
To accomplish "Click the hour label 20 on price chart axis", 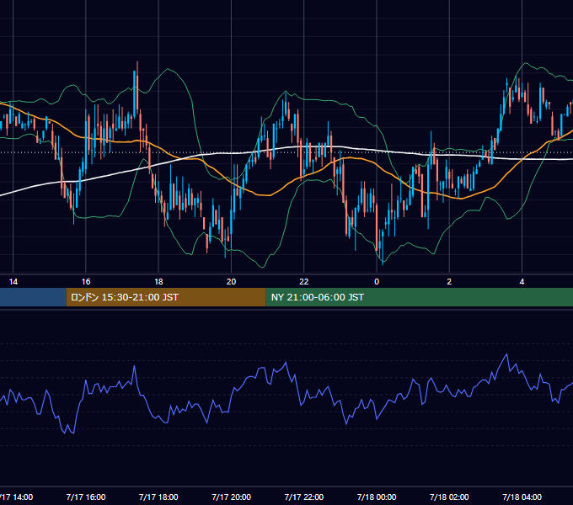I will 232,282.
